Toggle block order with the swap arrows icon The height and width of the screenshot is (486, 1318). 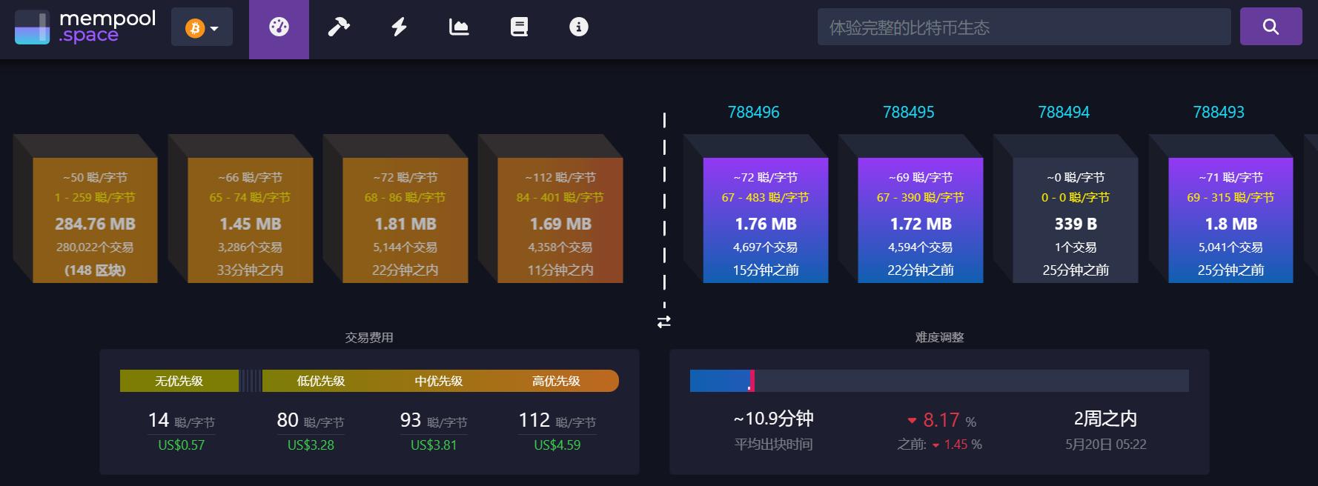click(x=664, y=322)
